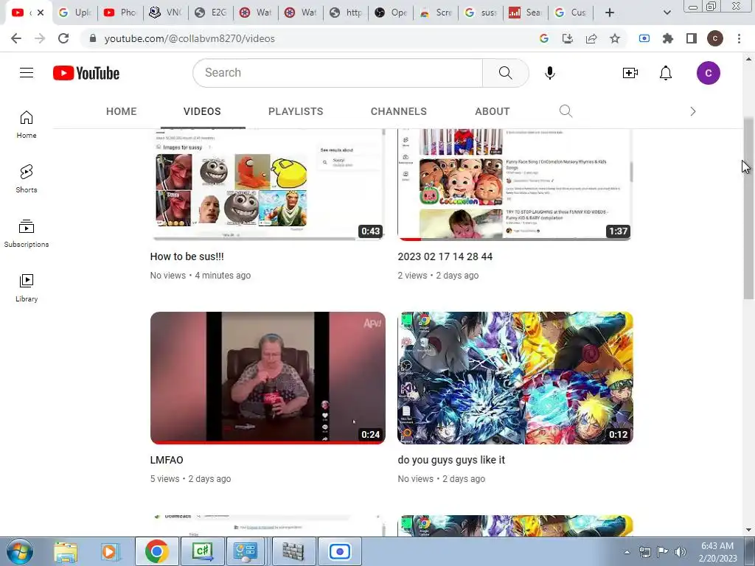The image size is (755, 566).
Task: Click the install/download icon in address bar
Action: [568, 38]
